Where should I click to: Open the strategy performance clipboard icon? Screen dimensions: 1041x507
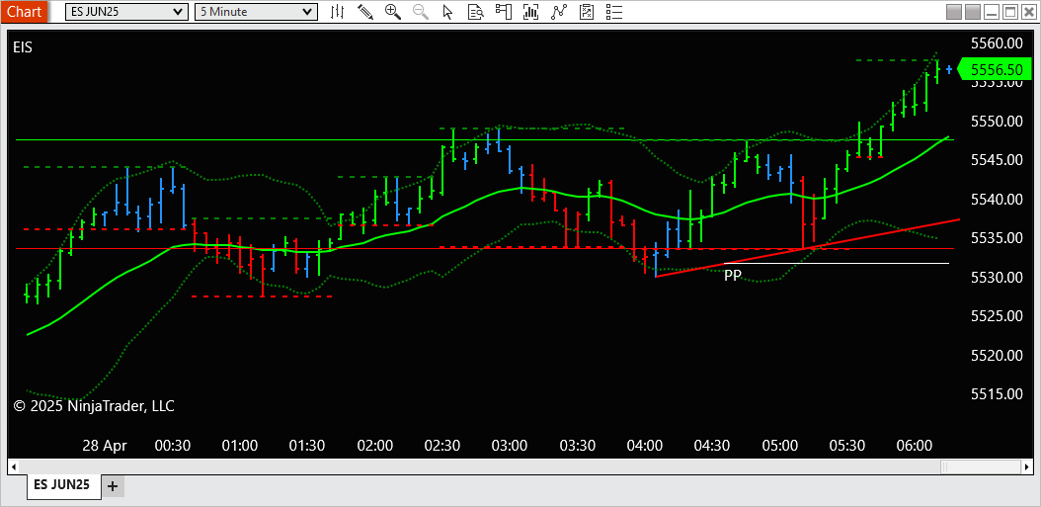click(x=587, y=11)
